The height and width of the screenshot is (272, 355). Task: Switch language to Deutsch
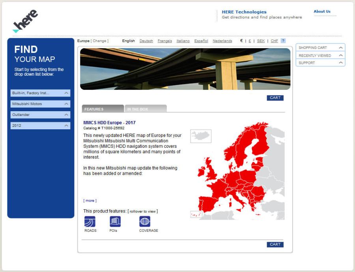146,41
